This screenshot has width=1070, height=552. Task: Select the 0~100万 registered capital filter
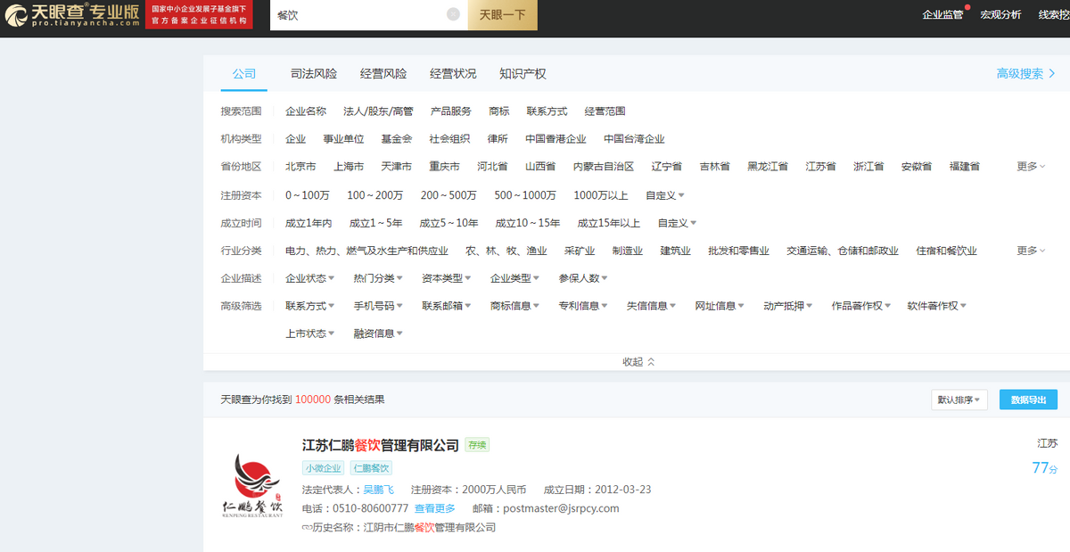point(307,195)
